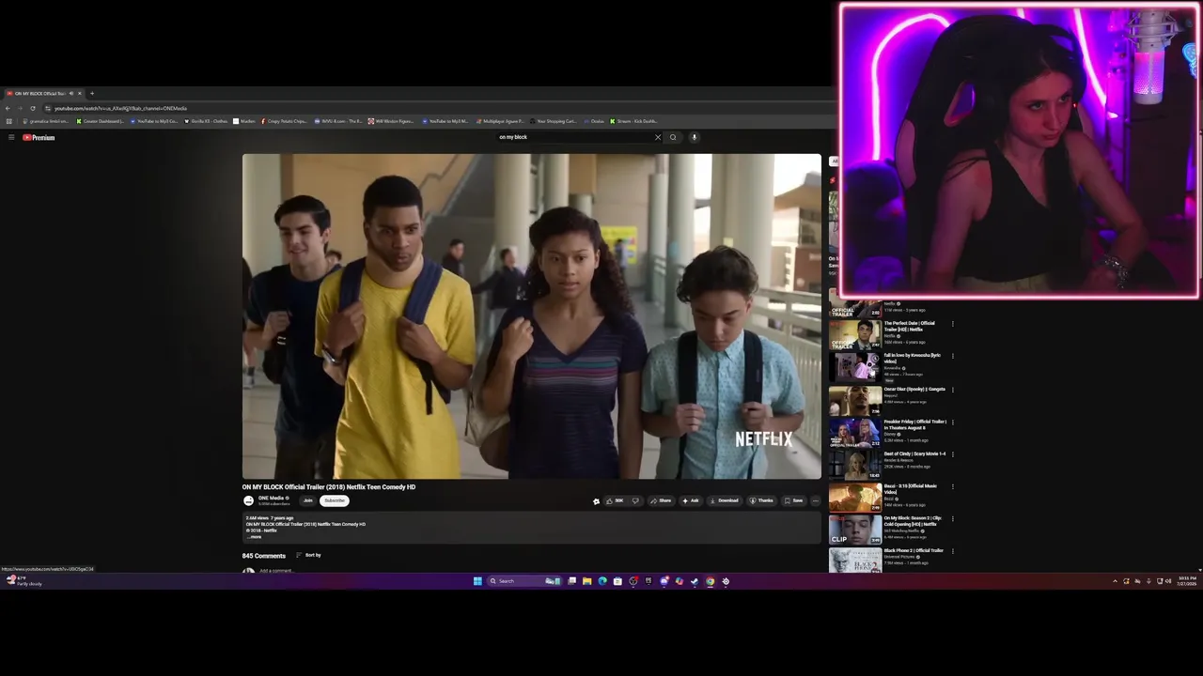Viewport: 1203px width, 676px height.
Task: Open weather widget 'Partly cloudy'
Action: tap(23, 581)
